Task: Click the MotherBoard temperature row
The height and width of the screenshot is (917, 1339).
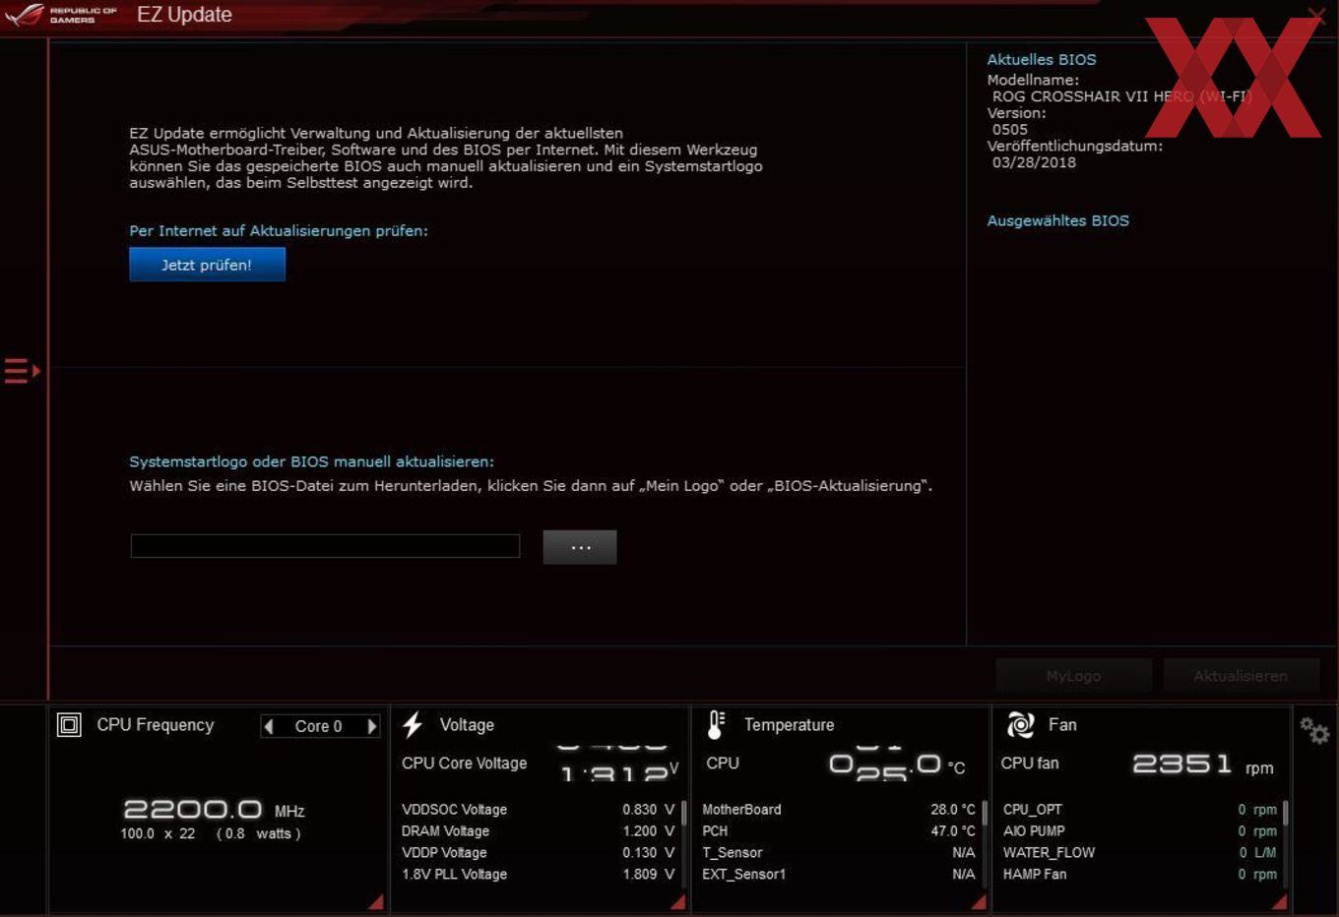Action: click(x=839, y=810)
